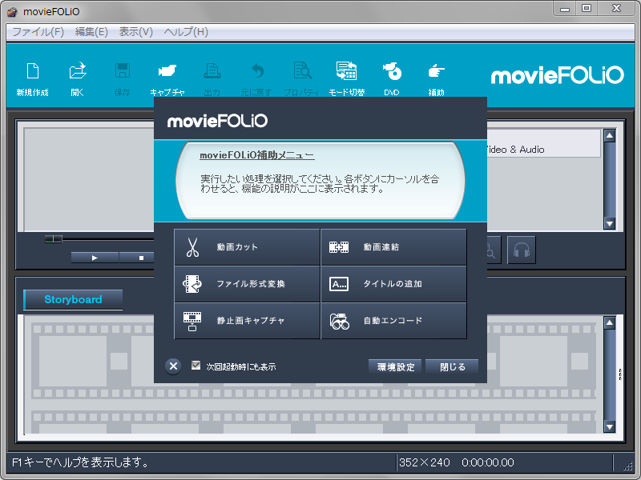Viewport: 641px width, 480px height.
Task: Choose タイトルの追加 (add title) button
Action: (x=393, y=284)
